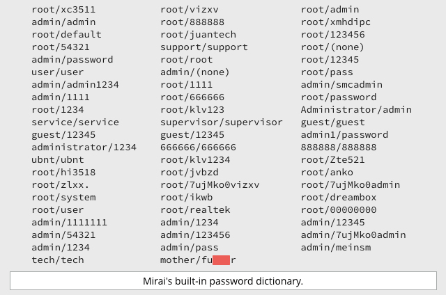
Task: Click the ubnt/ubnt credential
Action: tap(58, 160)
